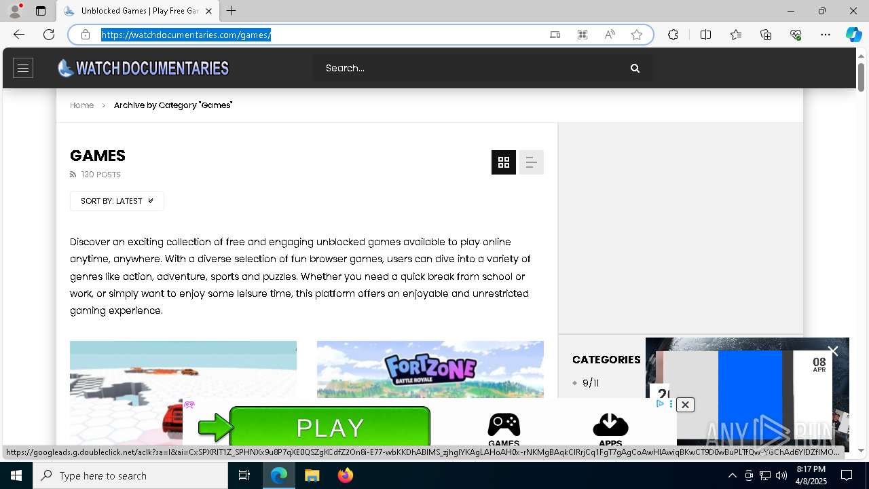Click the 130 Posts RSS icon
This screenshot has width=869, height=489.
pyautogui.click(x=73, y=175)
